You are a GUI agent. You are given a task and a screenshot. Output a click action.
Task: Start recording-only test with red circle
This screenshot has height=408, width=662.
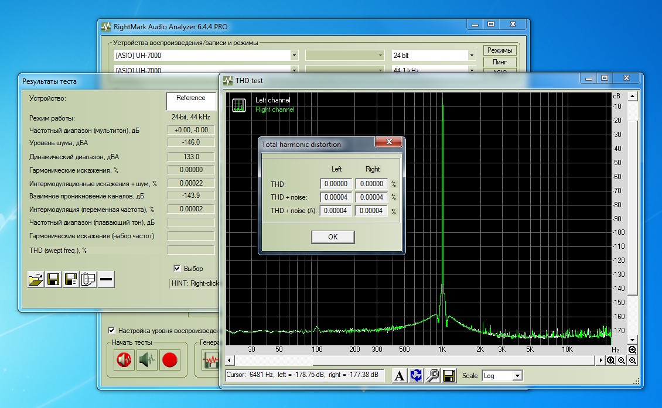point(170,360)
